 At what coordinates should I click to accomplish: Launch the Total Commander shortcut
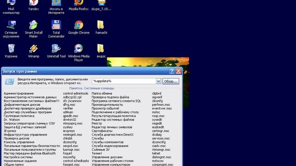[56, 29]
